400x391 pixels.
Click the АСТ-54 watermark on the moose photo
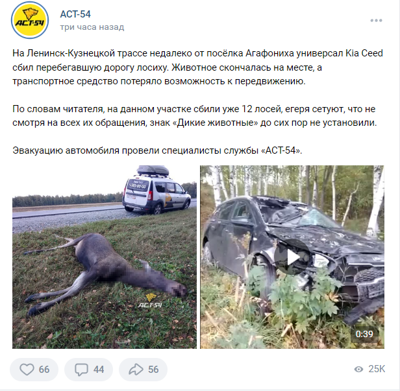pyautogui.click(x=150, y=301)
